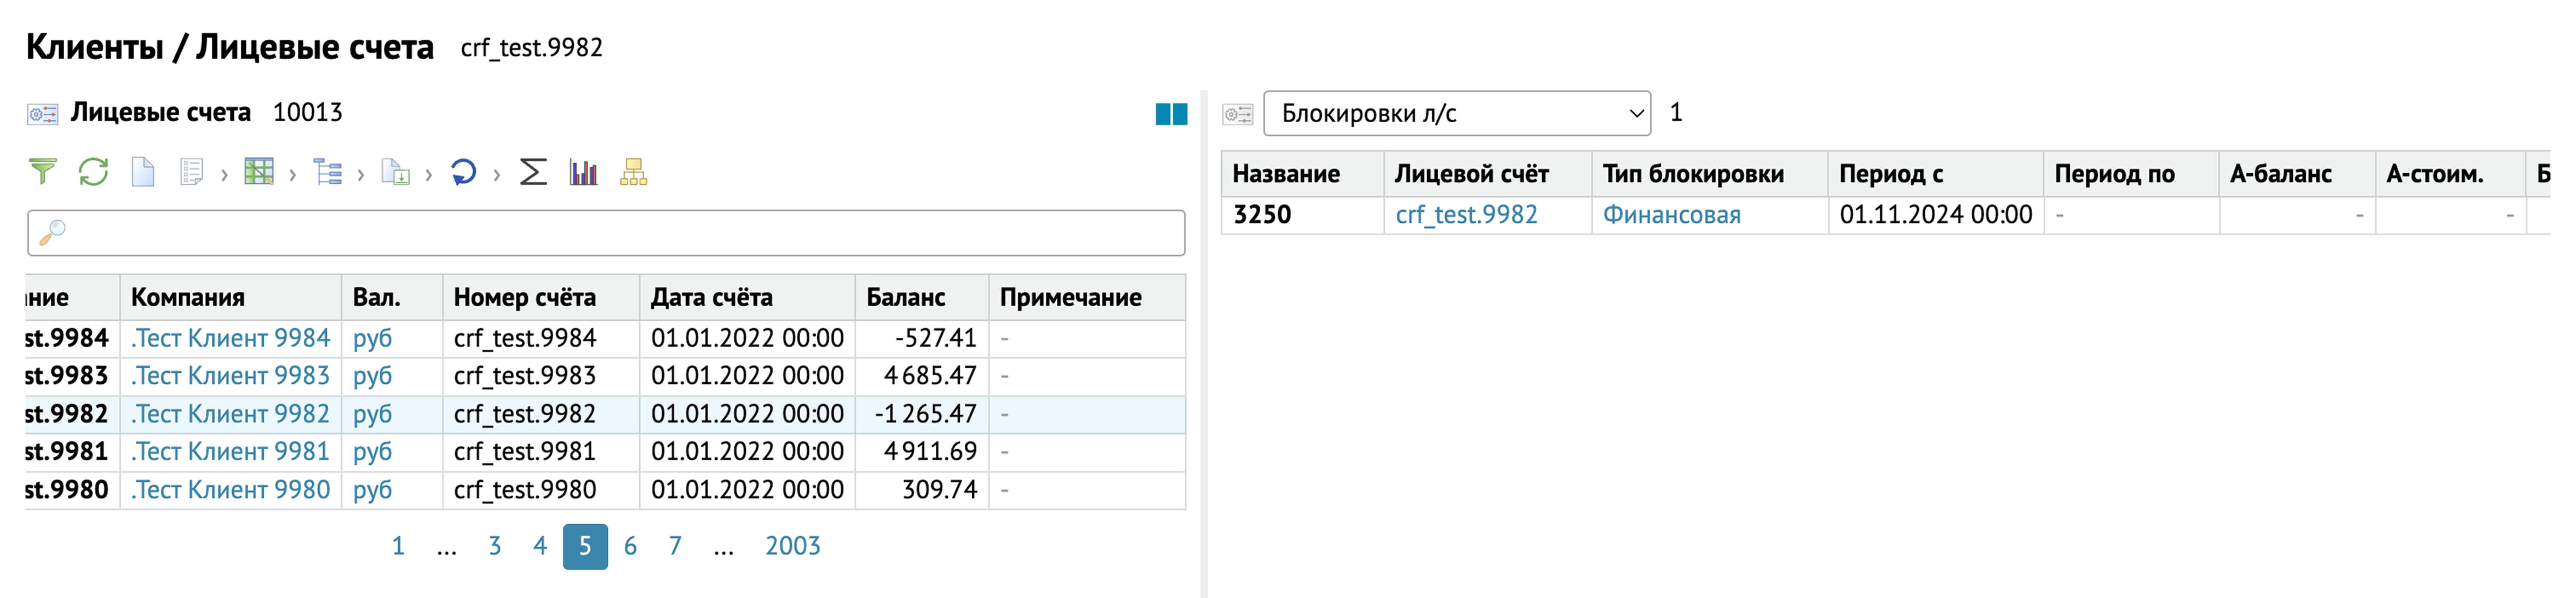Select balance cell -527.41
Image resolution: width=2576 pixels, height=598 pixels.
pyautogui.click(x=922, y=338)
